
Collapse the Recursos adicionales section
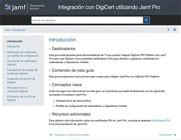click(x=50, y=114)
